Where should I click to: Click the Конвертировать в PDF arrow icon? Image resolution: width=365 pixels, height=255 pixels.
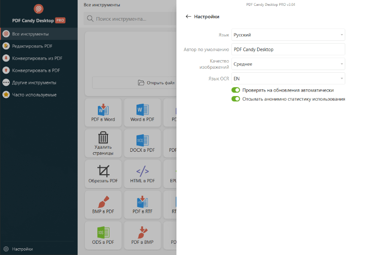[x=6, y=70]
